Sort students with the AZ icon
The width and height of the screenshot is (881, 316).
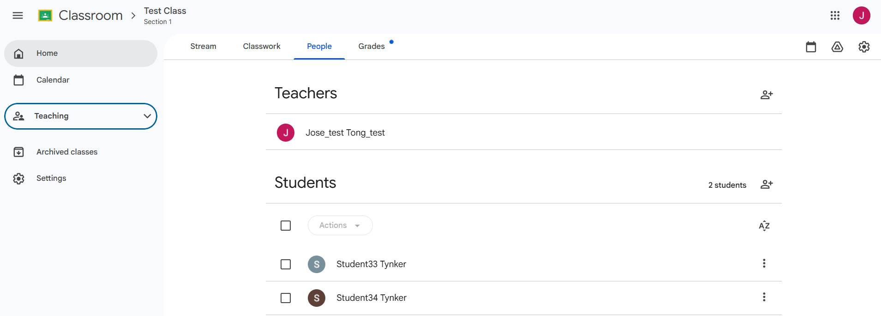coord(764,226)
